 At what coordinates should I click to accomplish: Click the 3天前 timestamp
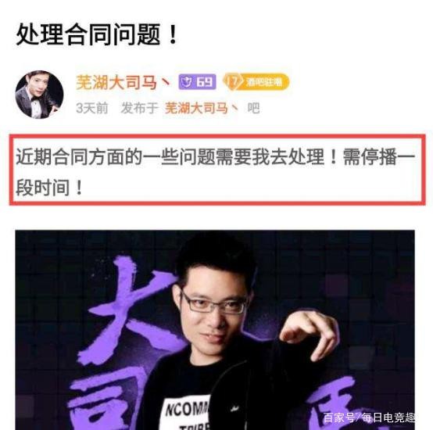point(92,108)
